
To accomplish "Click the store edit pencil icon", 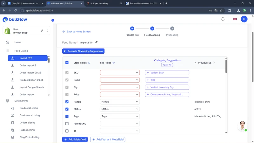I will (42, 31).
